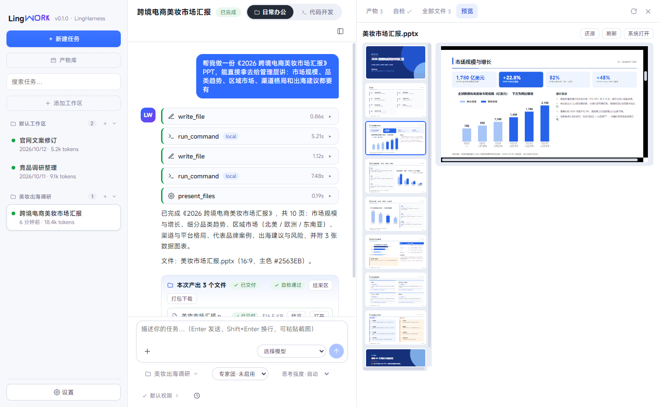Add a task in 美妆出海调研 via plus icon
This screenshot has width=659, height=407.
[x=105, y=196]
